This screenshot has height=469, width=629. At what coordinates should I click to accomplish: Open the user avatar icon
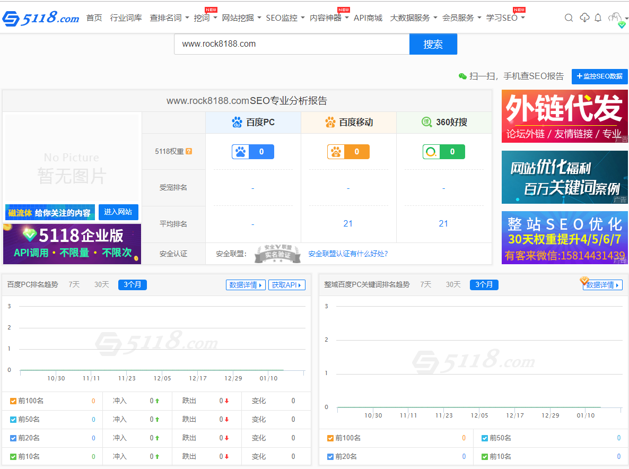[615, 18]
